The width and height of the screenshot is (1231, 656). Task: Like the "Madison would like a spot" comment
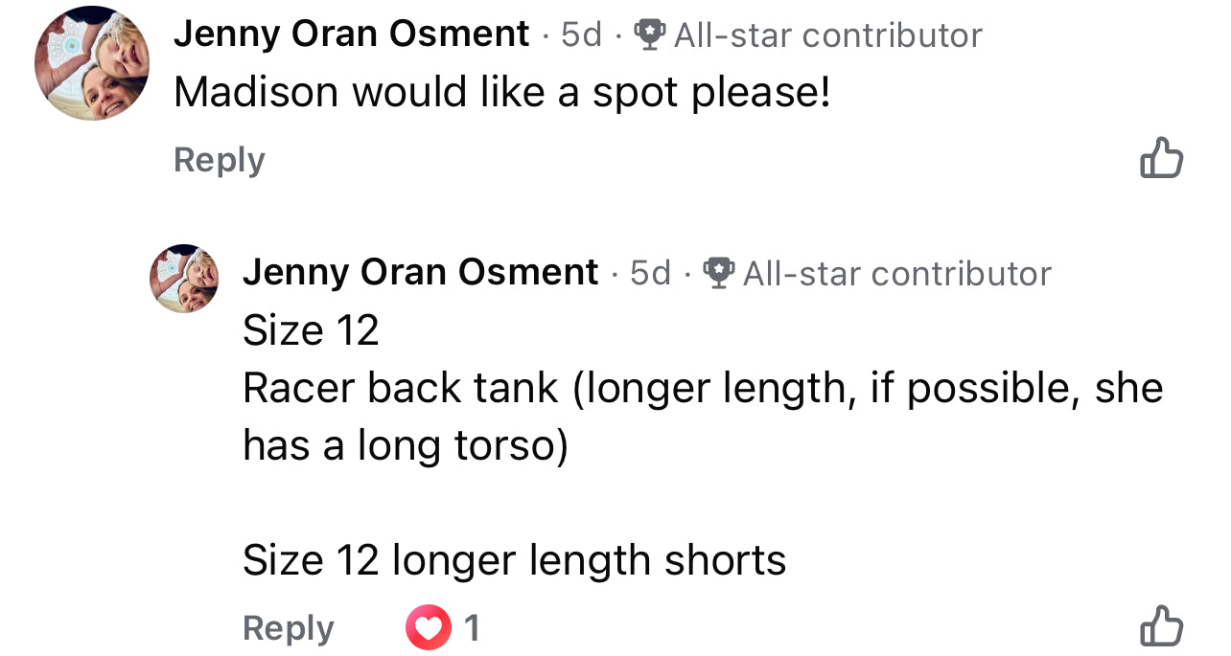[x=1161, y=159]
